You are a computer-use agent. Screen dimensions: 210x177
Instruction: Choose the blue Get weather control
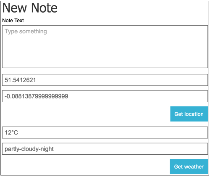tap(189, 166)
